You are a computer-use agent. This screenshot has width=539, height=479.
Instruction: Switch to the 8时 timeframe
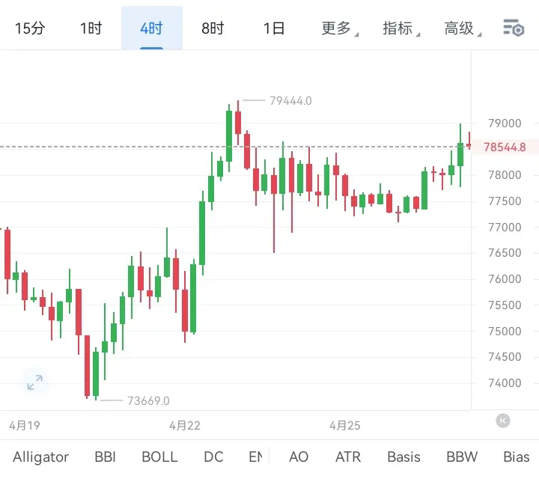point(213,28)
